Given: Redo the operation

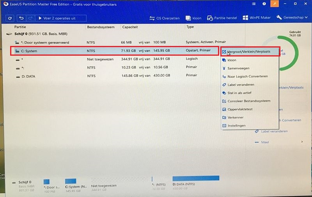Looking at the screenshot, I should (x=30, y=18).
